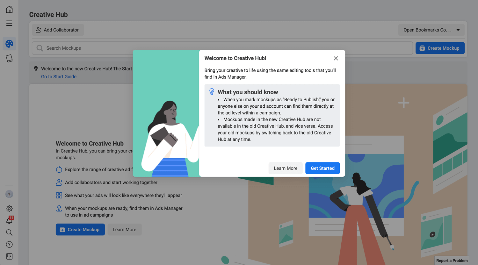478x265 pixels.
Task: Open the mockup pages icon in the sidebar
Action: [x=9, y=58]
